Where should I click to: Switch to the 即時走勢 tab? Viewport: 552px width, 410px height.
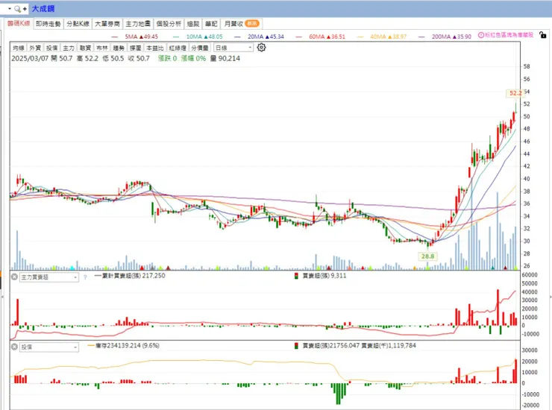tap(48, 24)
